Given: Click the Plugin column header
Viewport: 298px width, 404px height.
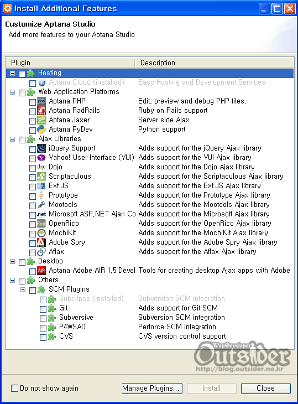Looking at the screenshot, I should pos(71,63).
